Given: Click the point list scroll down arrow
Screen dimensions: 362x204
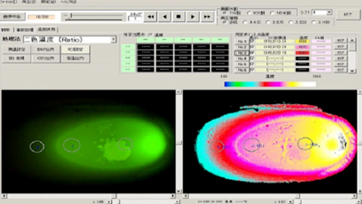Looking at the screenshot, I should click(352, 71).
